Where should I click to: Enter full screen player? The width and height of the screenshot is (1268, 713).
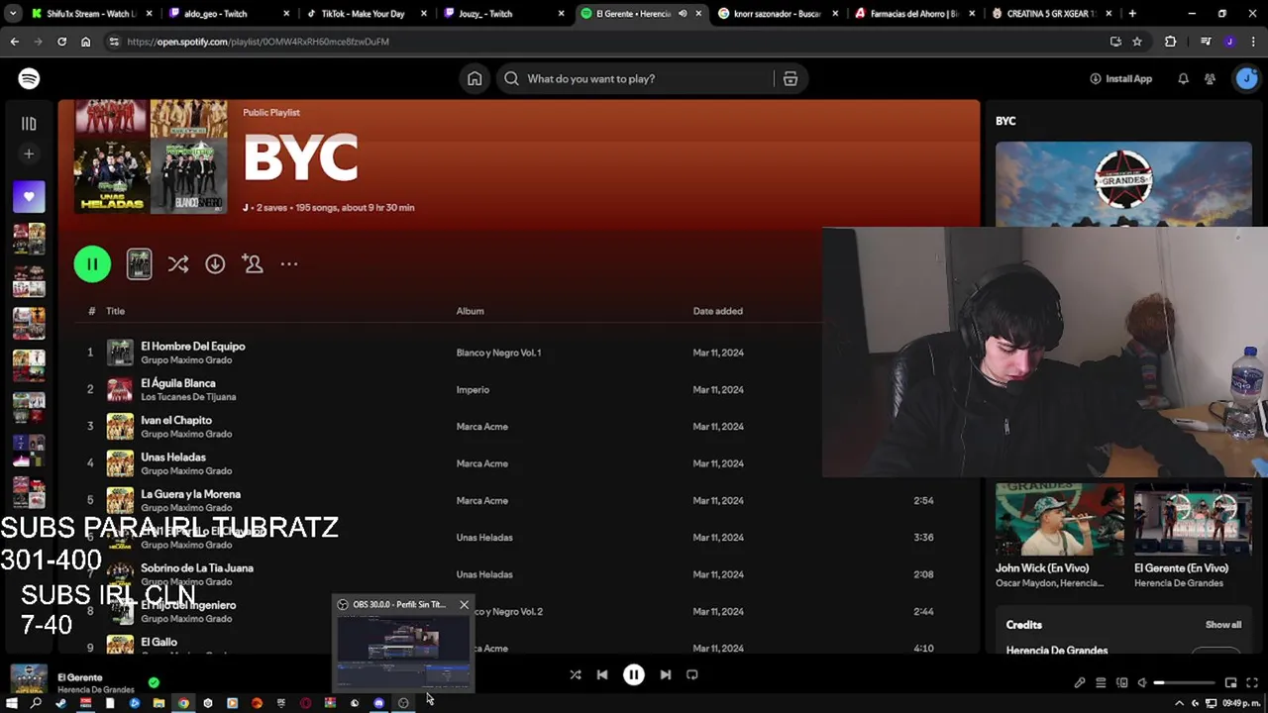coord(1253,682)
